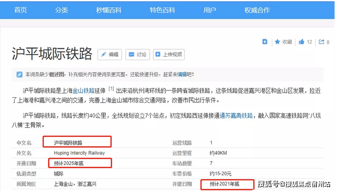Select the 用户 navigation tab
This screenshot has width=337, height=191.
(210, 10)
